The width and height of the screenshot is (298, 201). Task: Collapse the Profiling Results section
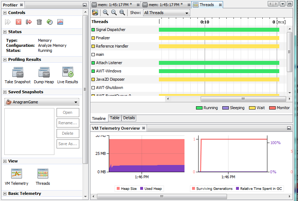coord(5,60)
